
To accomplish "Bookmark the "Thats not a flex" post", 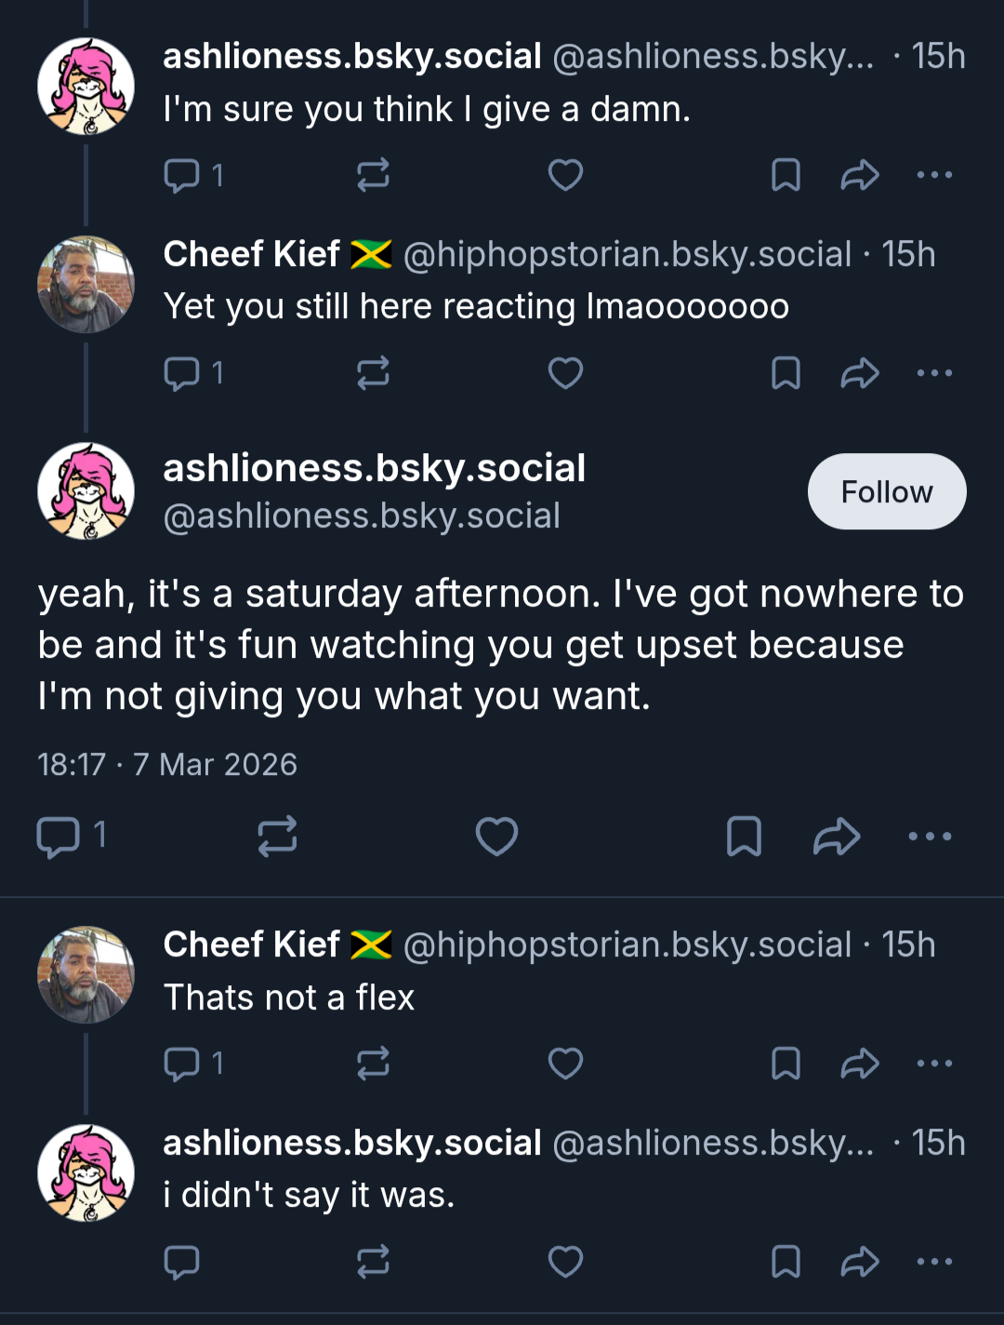I will 786,1063.
